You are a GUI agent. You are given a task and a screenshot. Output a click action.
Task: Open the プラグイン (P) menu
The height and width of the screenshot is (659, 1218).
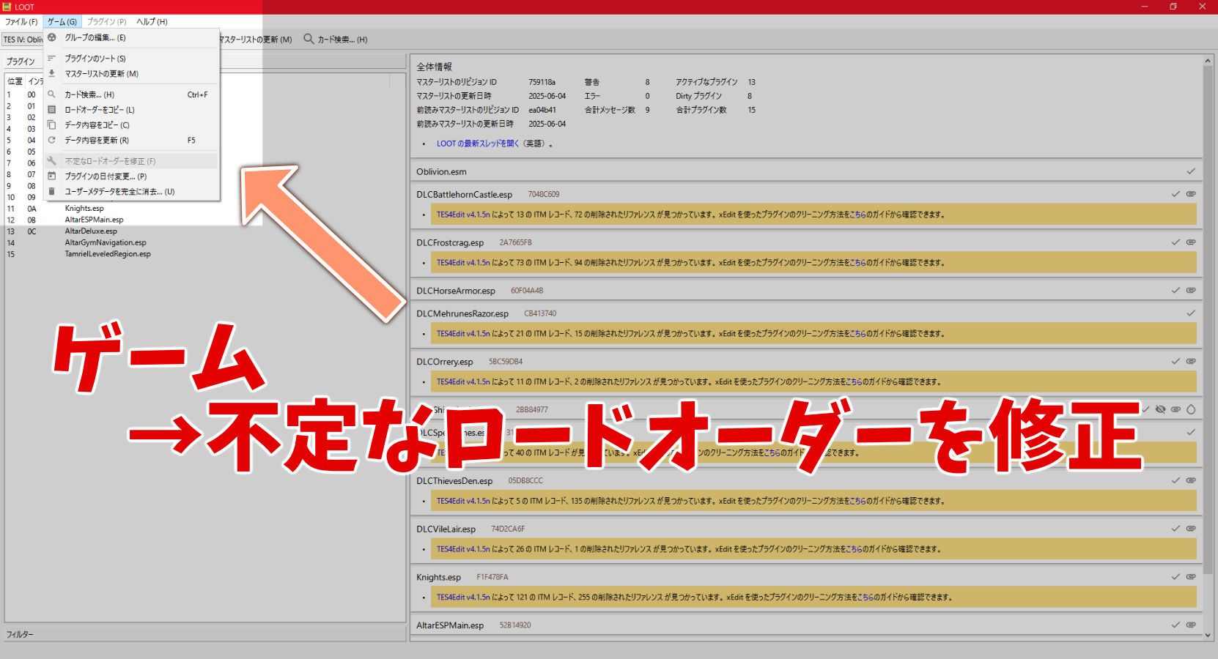pos(106,22)
